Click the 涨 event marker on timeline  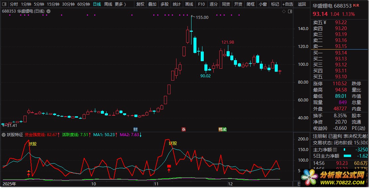[184, 129]
